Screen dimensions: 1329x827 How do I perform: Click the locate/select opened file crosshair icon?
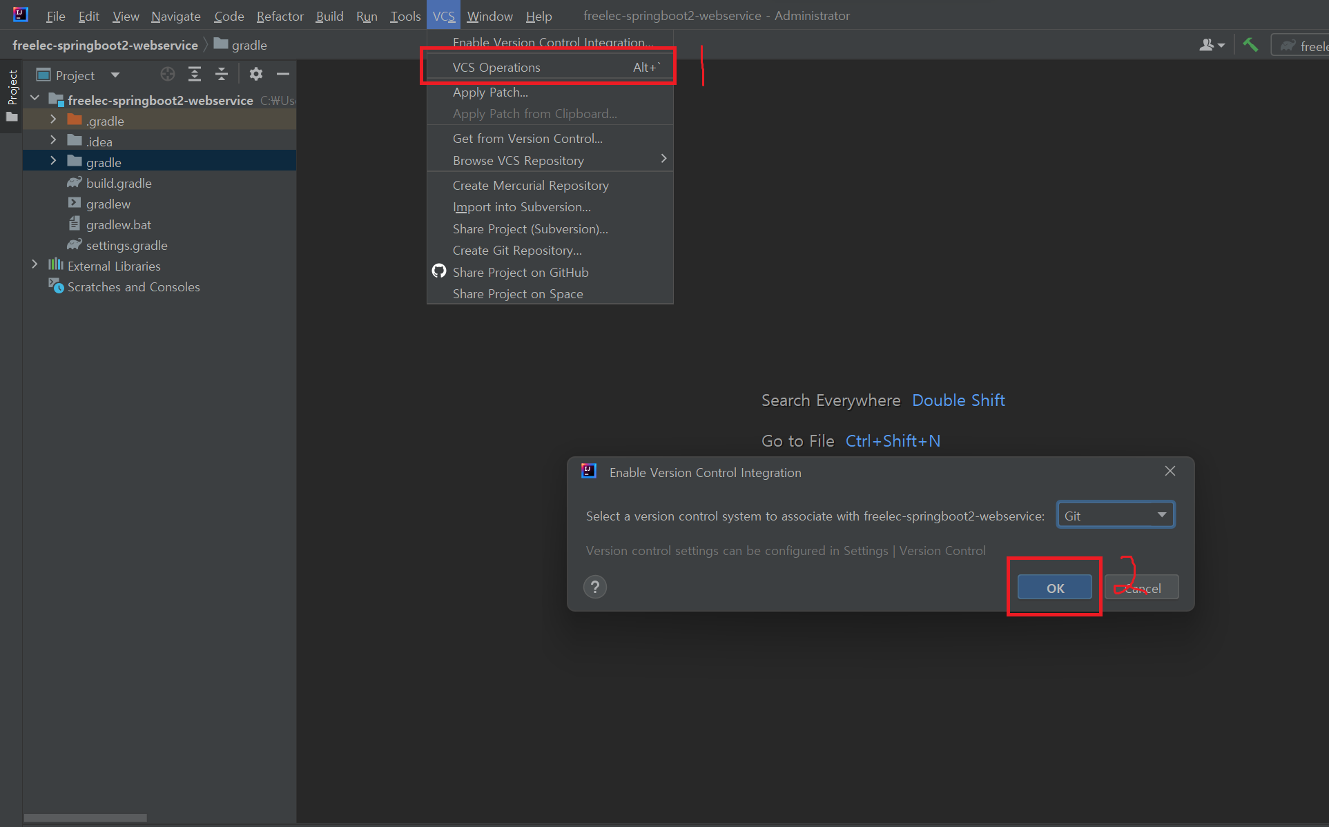167,75
